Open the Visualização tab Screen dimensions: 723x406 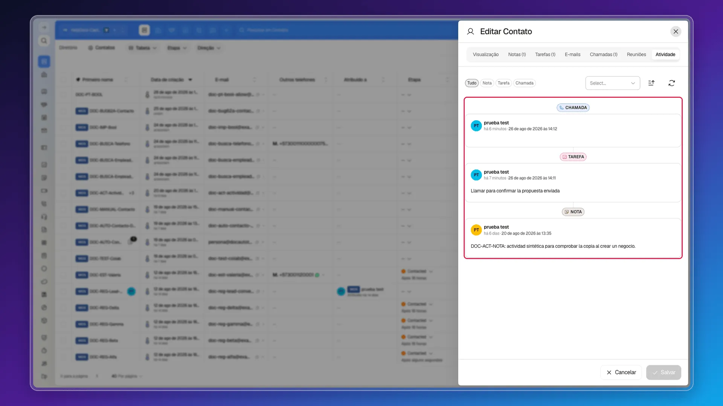[485, 55]
